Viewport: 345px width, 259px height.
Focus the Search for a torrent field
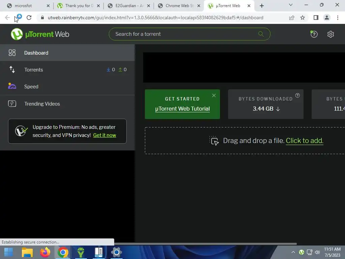[x=189, y=34]
